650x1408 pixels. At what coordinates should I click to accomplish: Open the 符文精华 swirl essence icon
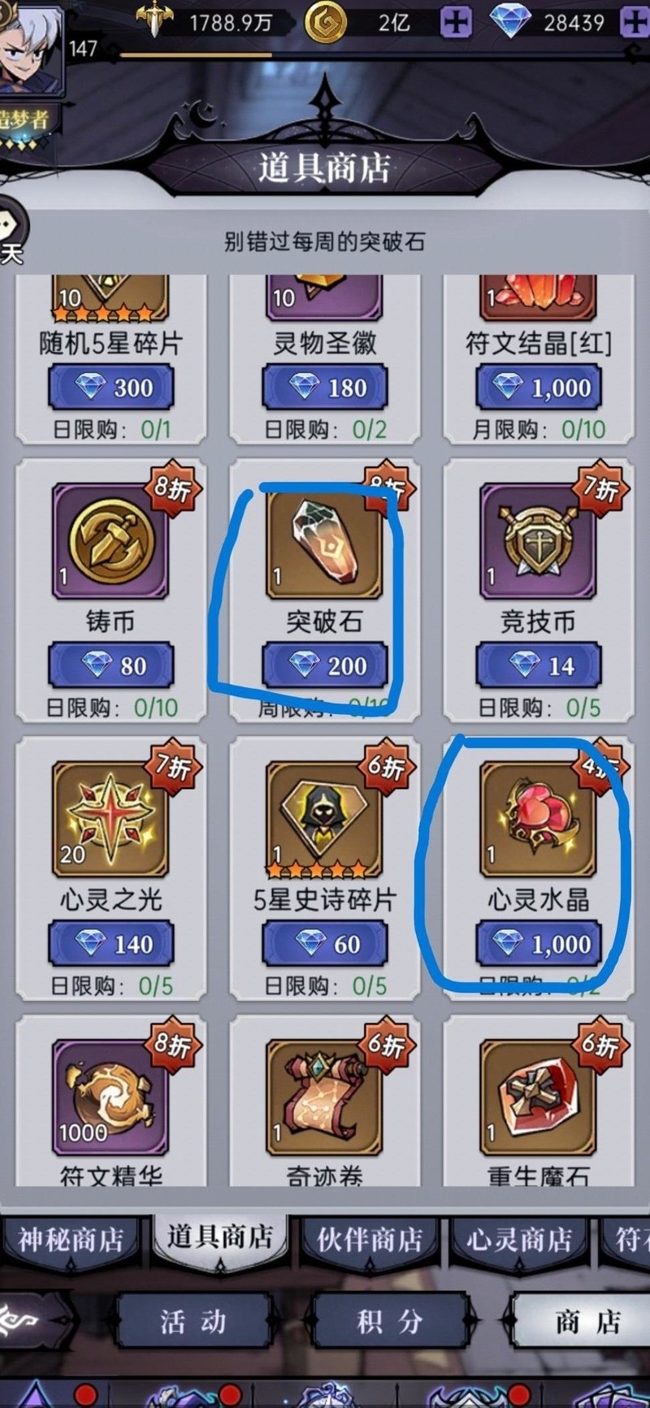click(110, 1098)
